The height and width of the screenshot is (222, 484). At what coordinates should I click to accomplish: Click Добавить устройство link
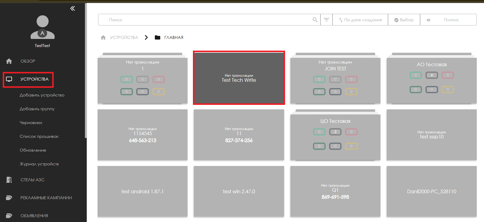click(x=42, y=95)
